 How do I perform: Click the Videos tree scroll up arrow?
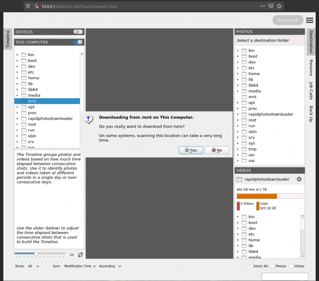pyautogui.click(x=303, y=216)
